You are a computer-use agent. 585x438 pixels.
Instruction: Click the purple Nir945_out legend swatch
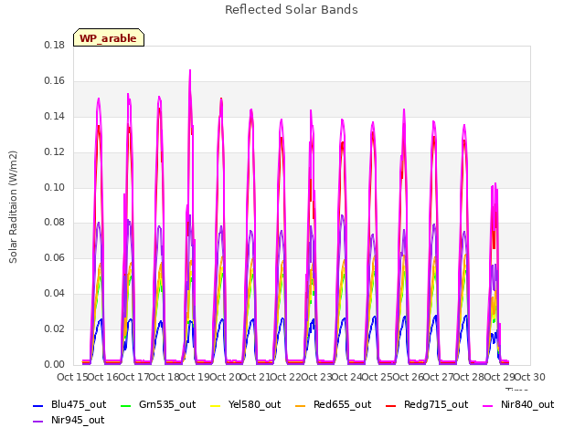point(38,422)
